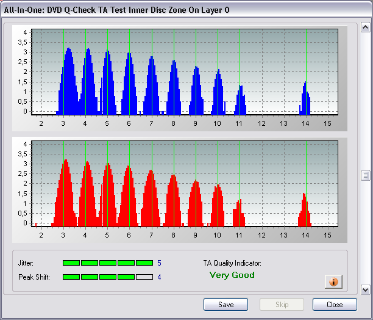Click the blue 11T peak in upper graph

coord(240,100)
